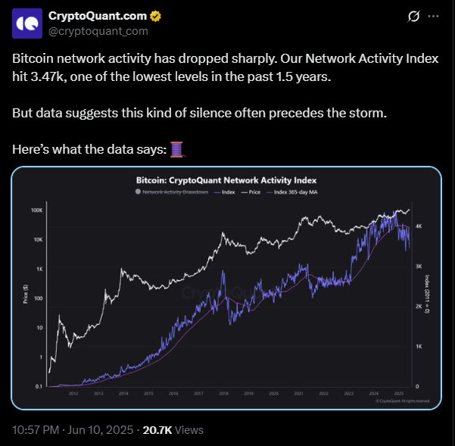Click the chart title text

[x=226, y=180]
